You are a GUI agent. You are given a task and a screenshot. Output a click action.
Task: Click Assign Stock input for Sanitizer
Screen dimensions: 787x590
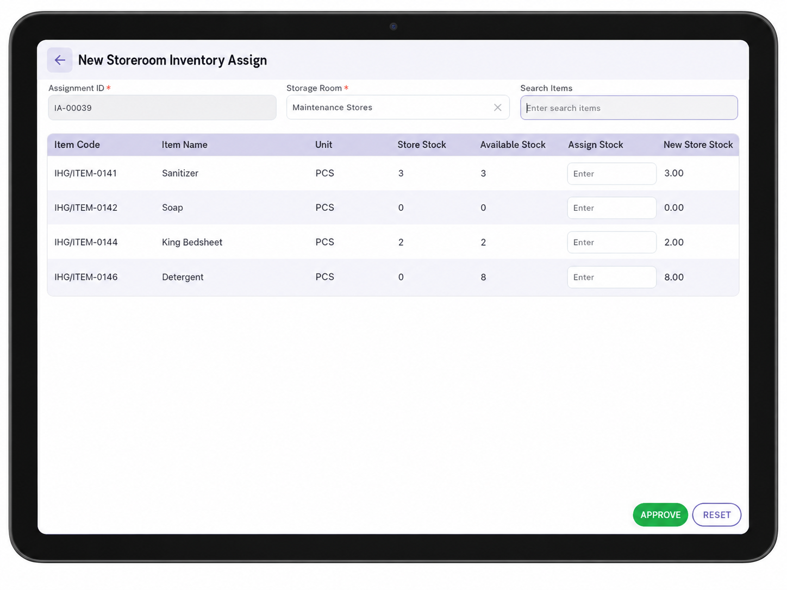pos(611,174)
